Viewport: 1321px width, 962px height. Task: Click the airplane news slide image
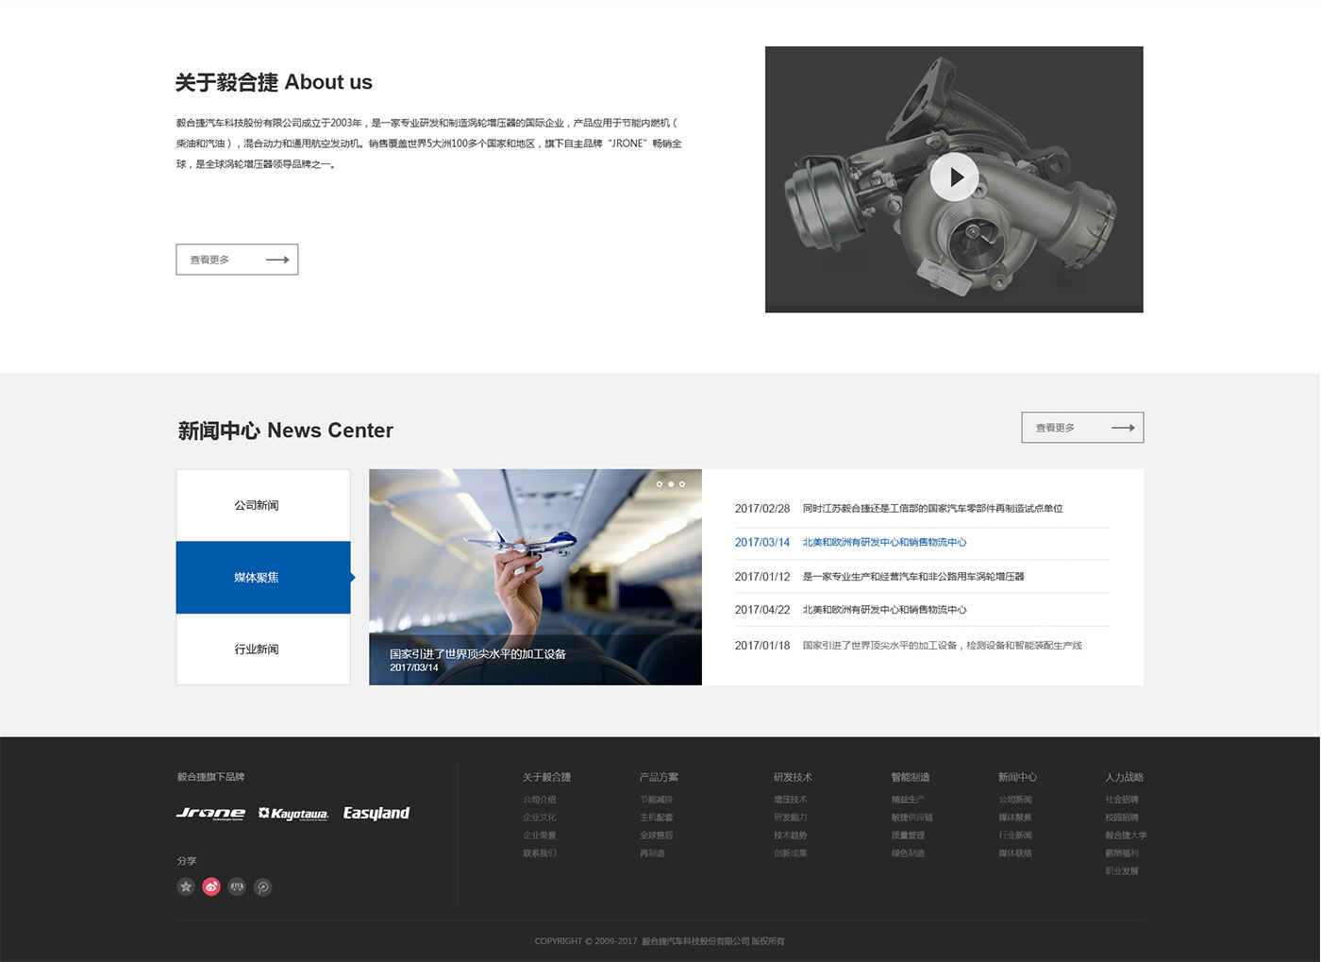coord(535,566)
